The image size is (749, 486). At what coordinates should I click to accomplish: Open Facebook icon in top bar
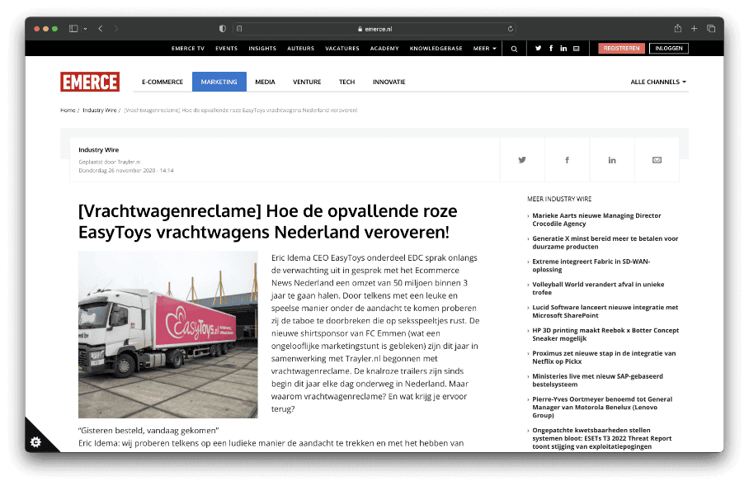(x=551, y=48)
